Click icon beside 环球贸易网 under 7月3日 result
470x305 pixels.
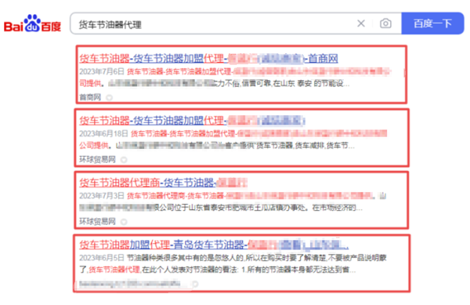tap(124, 222)
